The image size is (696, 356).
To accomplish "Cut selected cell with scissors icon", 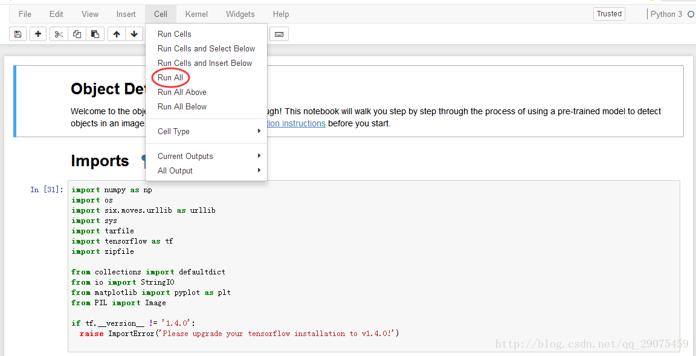I will click(59, 34).
